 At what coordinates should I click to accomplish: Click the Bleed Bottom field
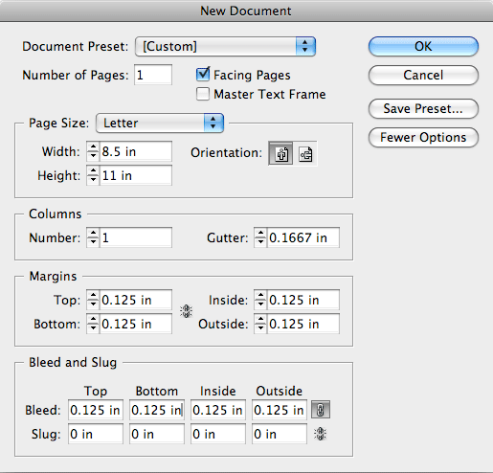157,410
